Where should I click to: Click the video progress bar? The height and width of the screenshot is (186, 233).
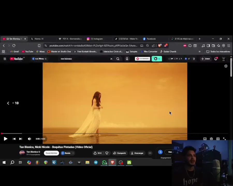[x=115, y=134]
